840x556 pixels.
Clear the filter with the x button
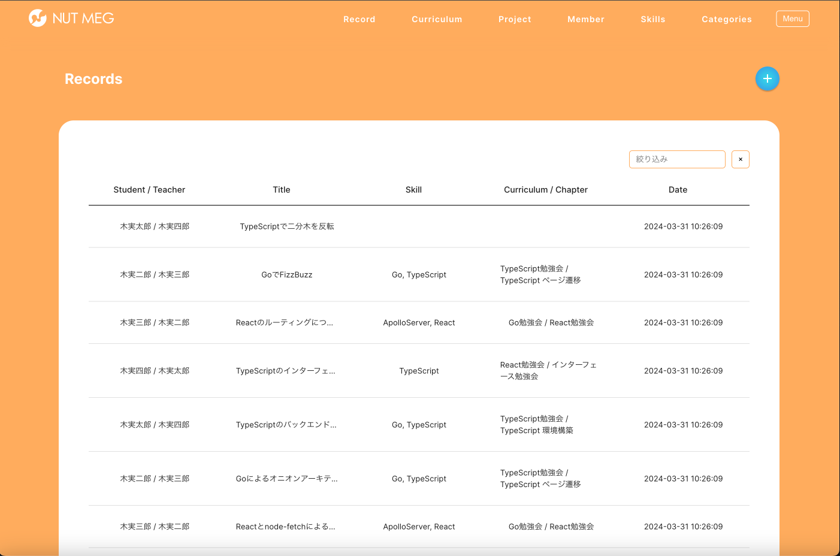pos(741,159)
